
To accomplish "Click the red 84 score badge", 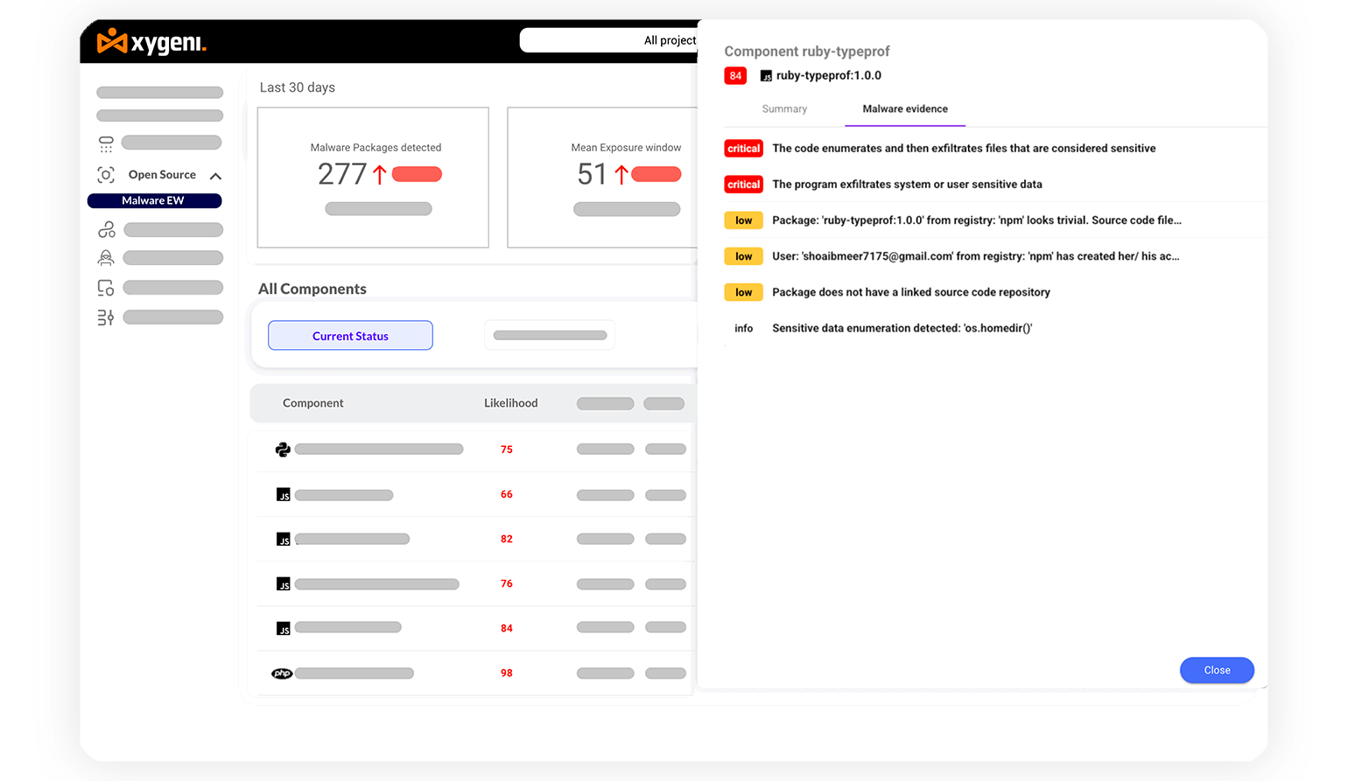I will click(735, 76).
